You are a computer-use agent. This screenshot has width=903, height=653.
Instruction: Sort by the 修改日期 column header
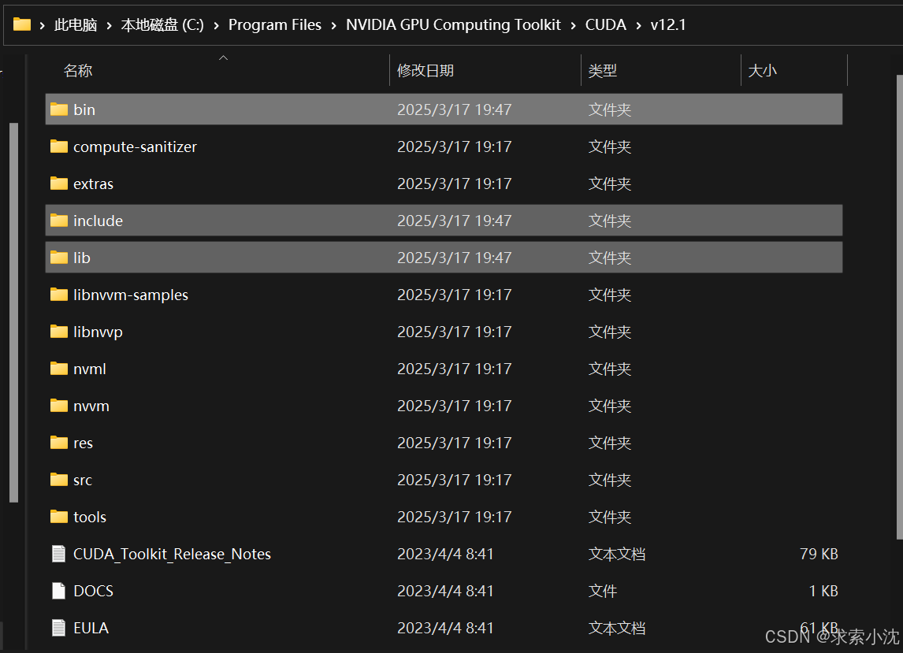tap(425, 70)
